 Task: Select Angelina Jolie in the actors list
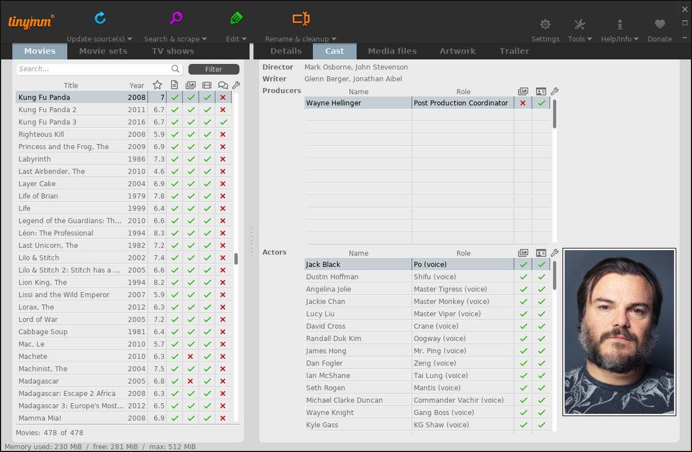pos(329,289)
